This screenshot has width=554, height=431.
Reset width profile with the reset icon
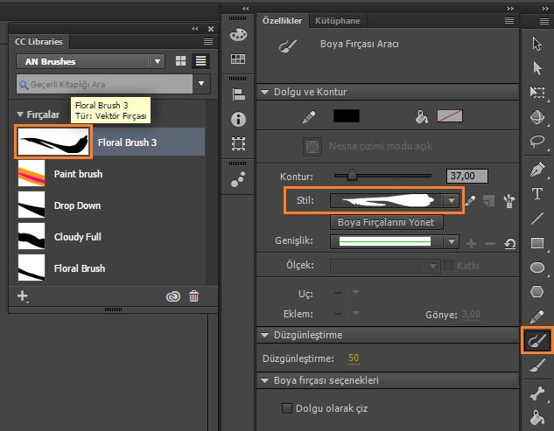point(509,244)
